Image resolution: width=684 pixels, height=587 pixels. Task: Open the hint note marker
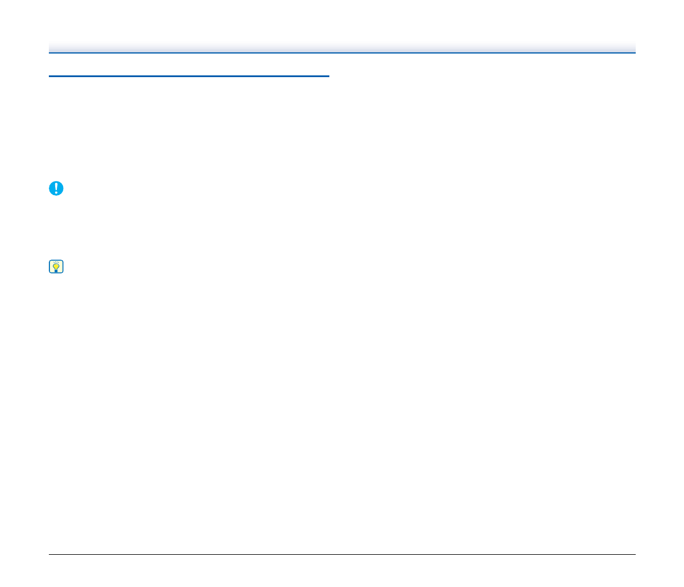coord(56,266)
